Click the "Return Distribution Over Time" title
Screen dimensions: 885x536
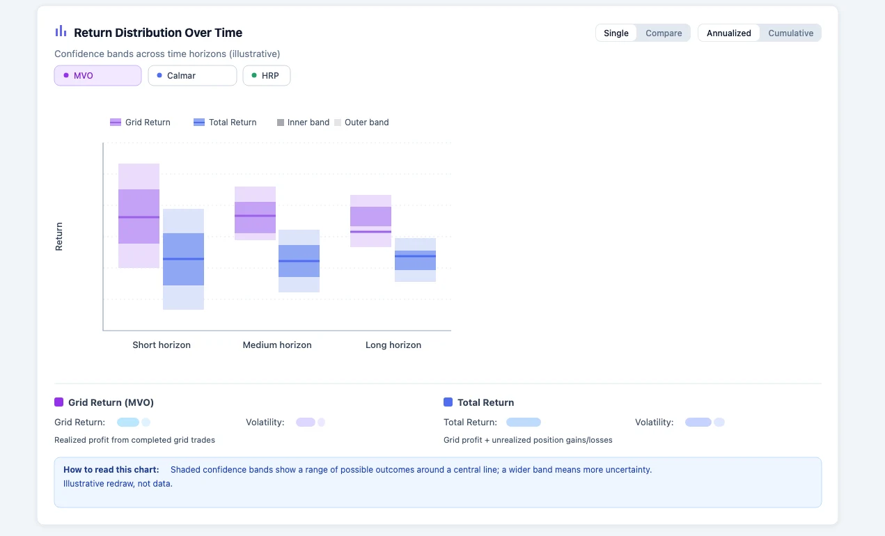(x=158, y=33)
